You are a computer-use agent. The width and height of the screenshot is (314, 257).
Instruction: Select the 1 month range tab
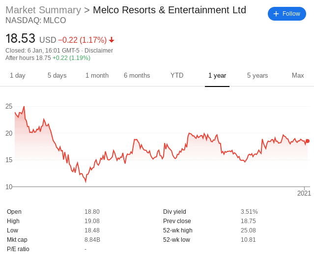tap(97, 76)
